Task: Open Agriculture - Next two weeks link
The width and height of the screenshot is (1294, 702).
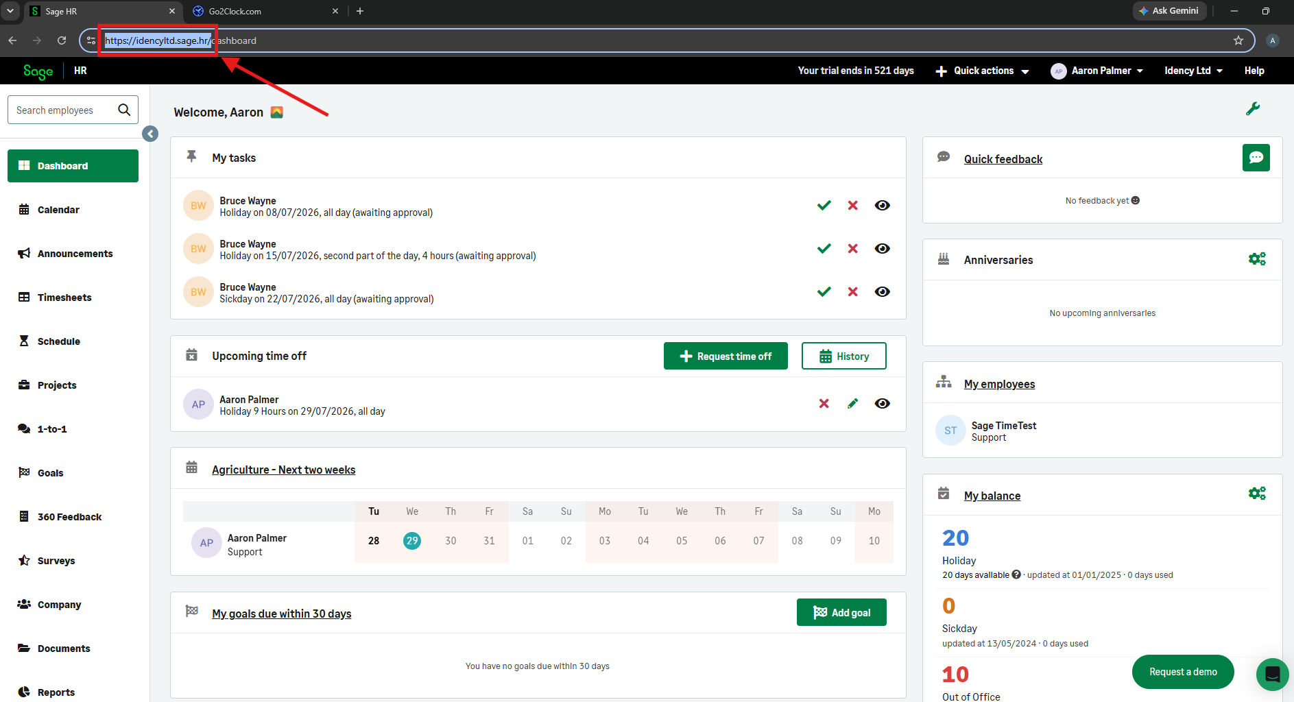Action: pos(284,470)
